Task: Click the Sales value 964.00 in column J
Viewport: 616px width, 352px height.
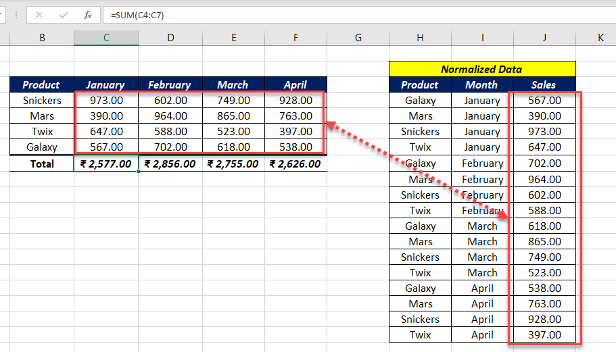Action: click(544, 179)
